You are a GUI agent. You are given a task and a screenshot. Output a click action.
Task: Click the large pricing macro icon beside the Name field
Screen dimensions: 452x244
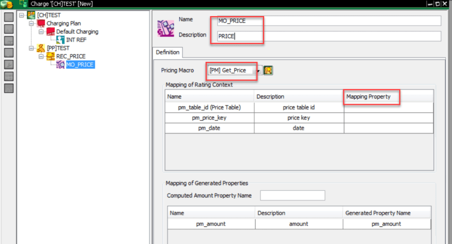click(166, 28)
